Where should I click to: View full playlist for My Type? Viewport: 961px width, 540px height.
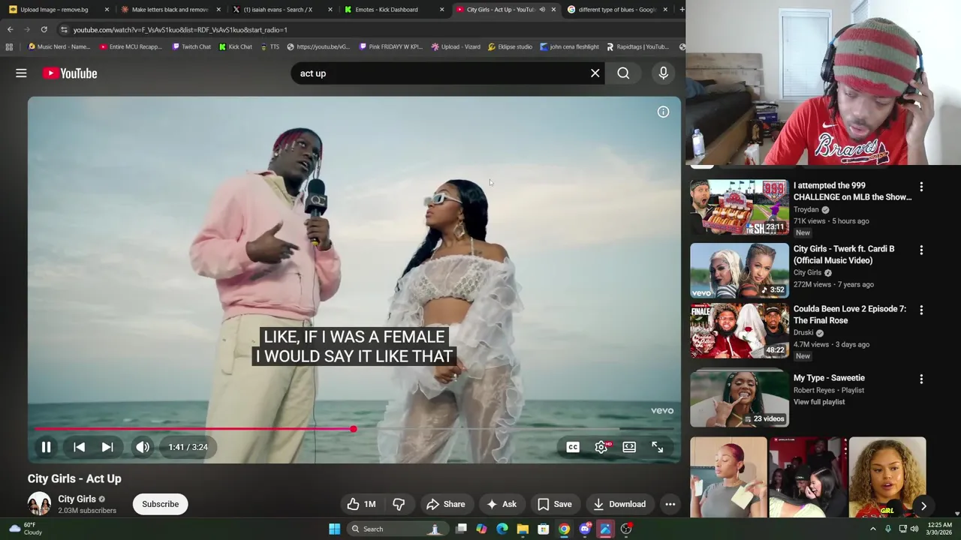click(819, 402)
